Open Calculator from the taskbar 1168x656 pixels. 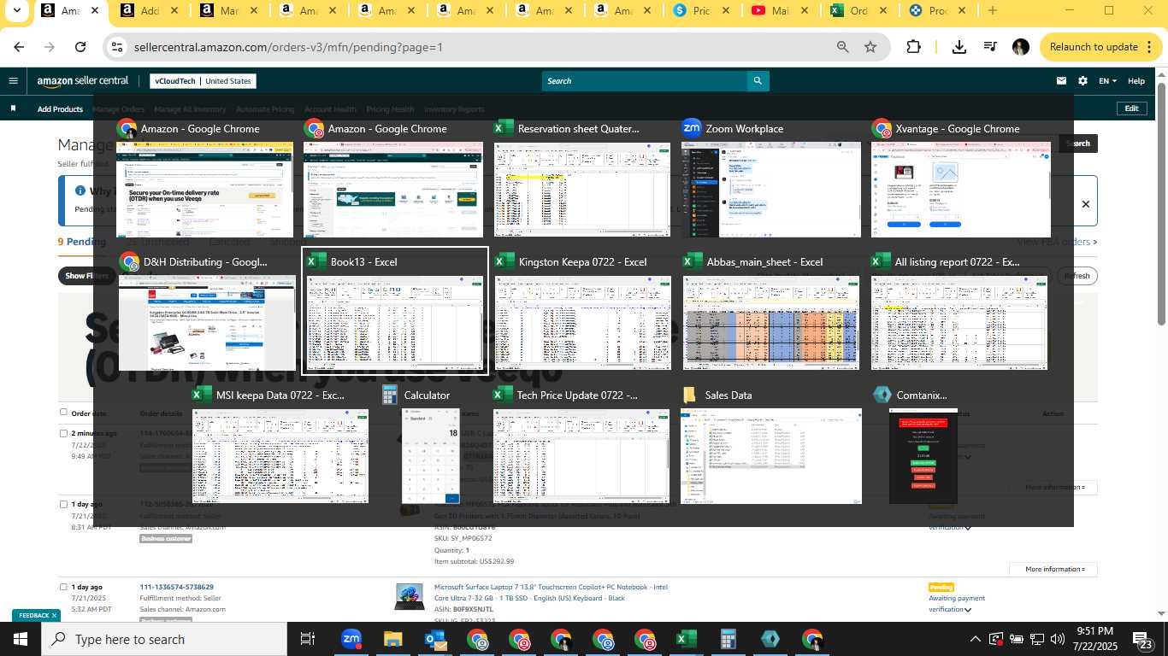(x=728, y=639)
